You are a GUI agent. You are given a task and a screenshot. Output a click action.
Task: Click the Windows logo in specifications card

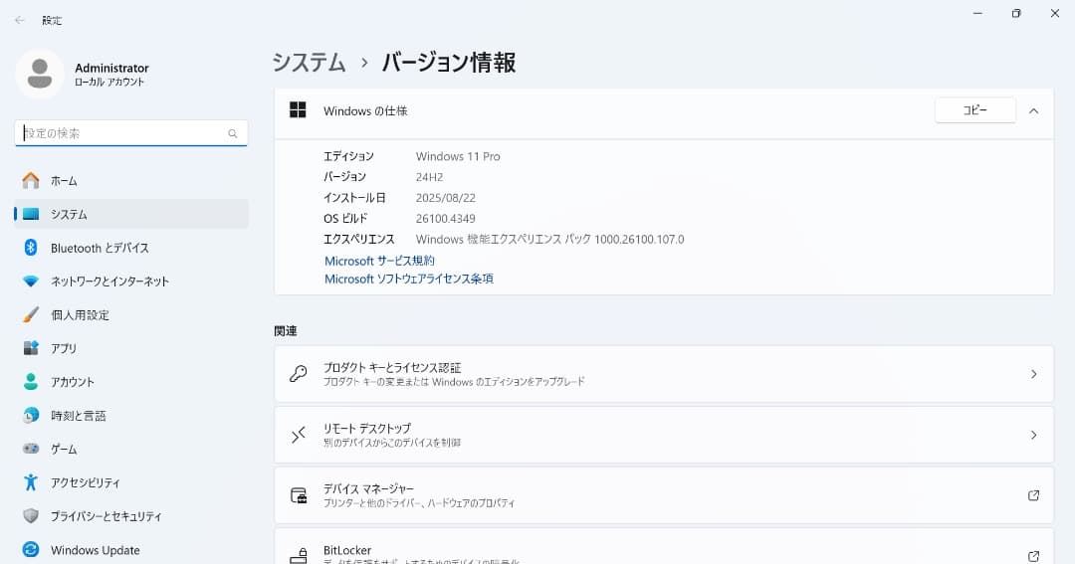coord(298,110)
